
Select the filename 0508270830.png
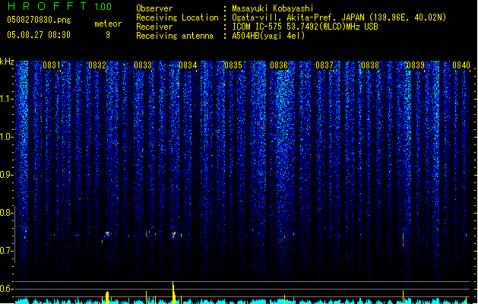[39, 21]
